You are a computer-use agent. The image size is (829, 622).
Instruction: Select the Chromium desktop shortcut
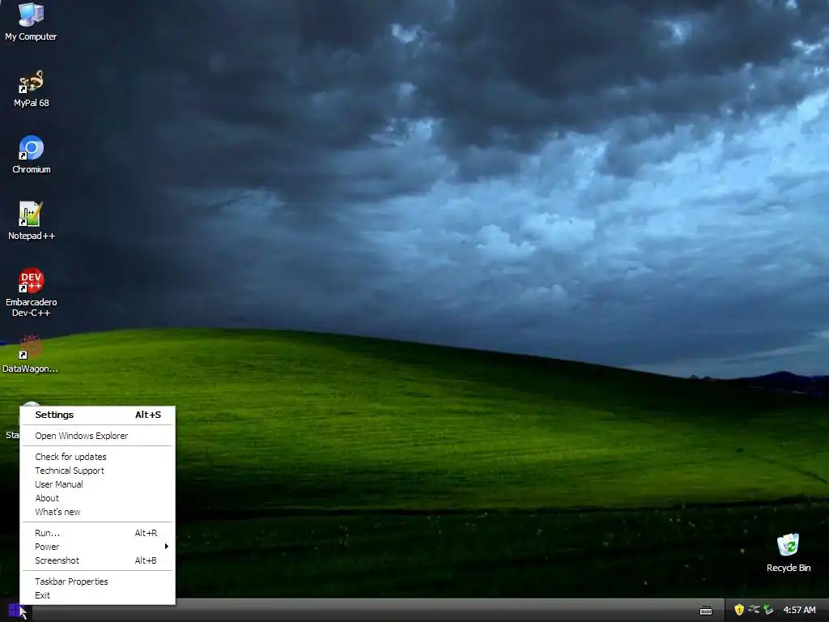click(x=32, y=155)
